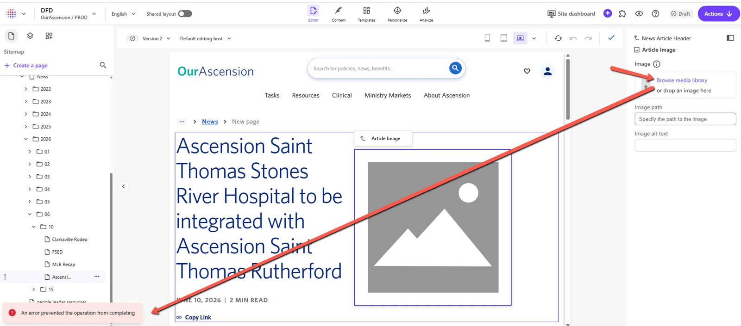
Task: Open the help question mark icon
Action: click(x=655, y=14)
